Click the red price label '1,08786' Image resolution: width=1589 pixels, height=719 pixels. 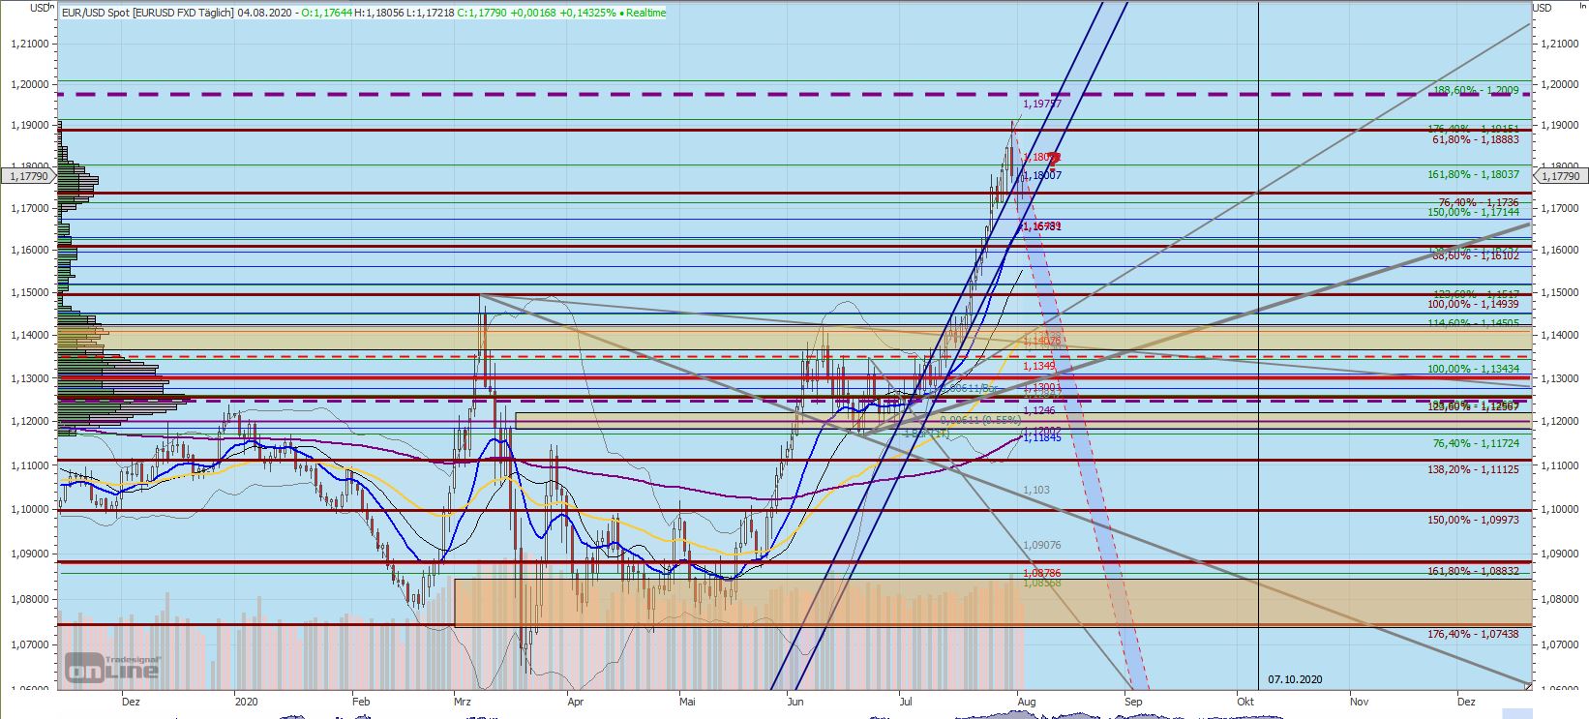point(1042,573)
